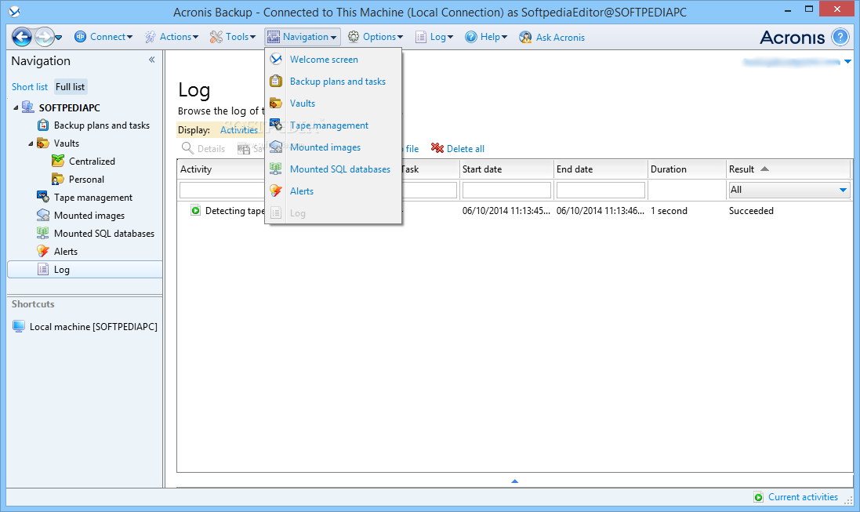Click Mounted SQL databases icon in tree
This screenshot has height=512, width=860.
(x=43, y=233)
